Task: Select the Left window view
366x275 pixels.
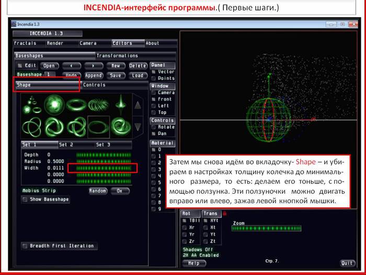Action: tap(154, 106)
